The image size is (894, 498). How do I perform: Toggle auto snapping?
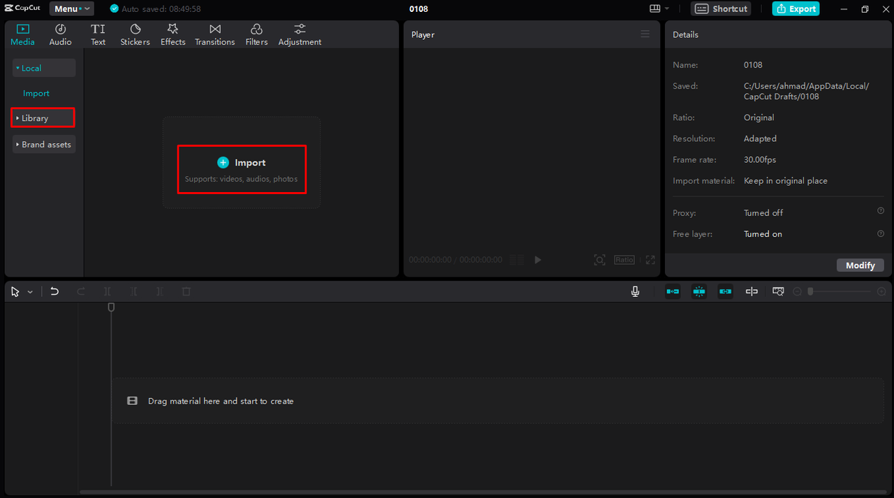(x=699, y=292)
